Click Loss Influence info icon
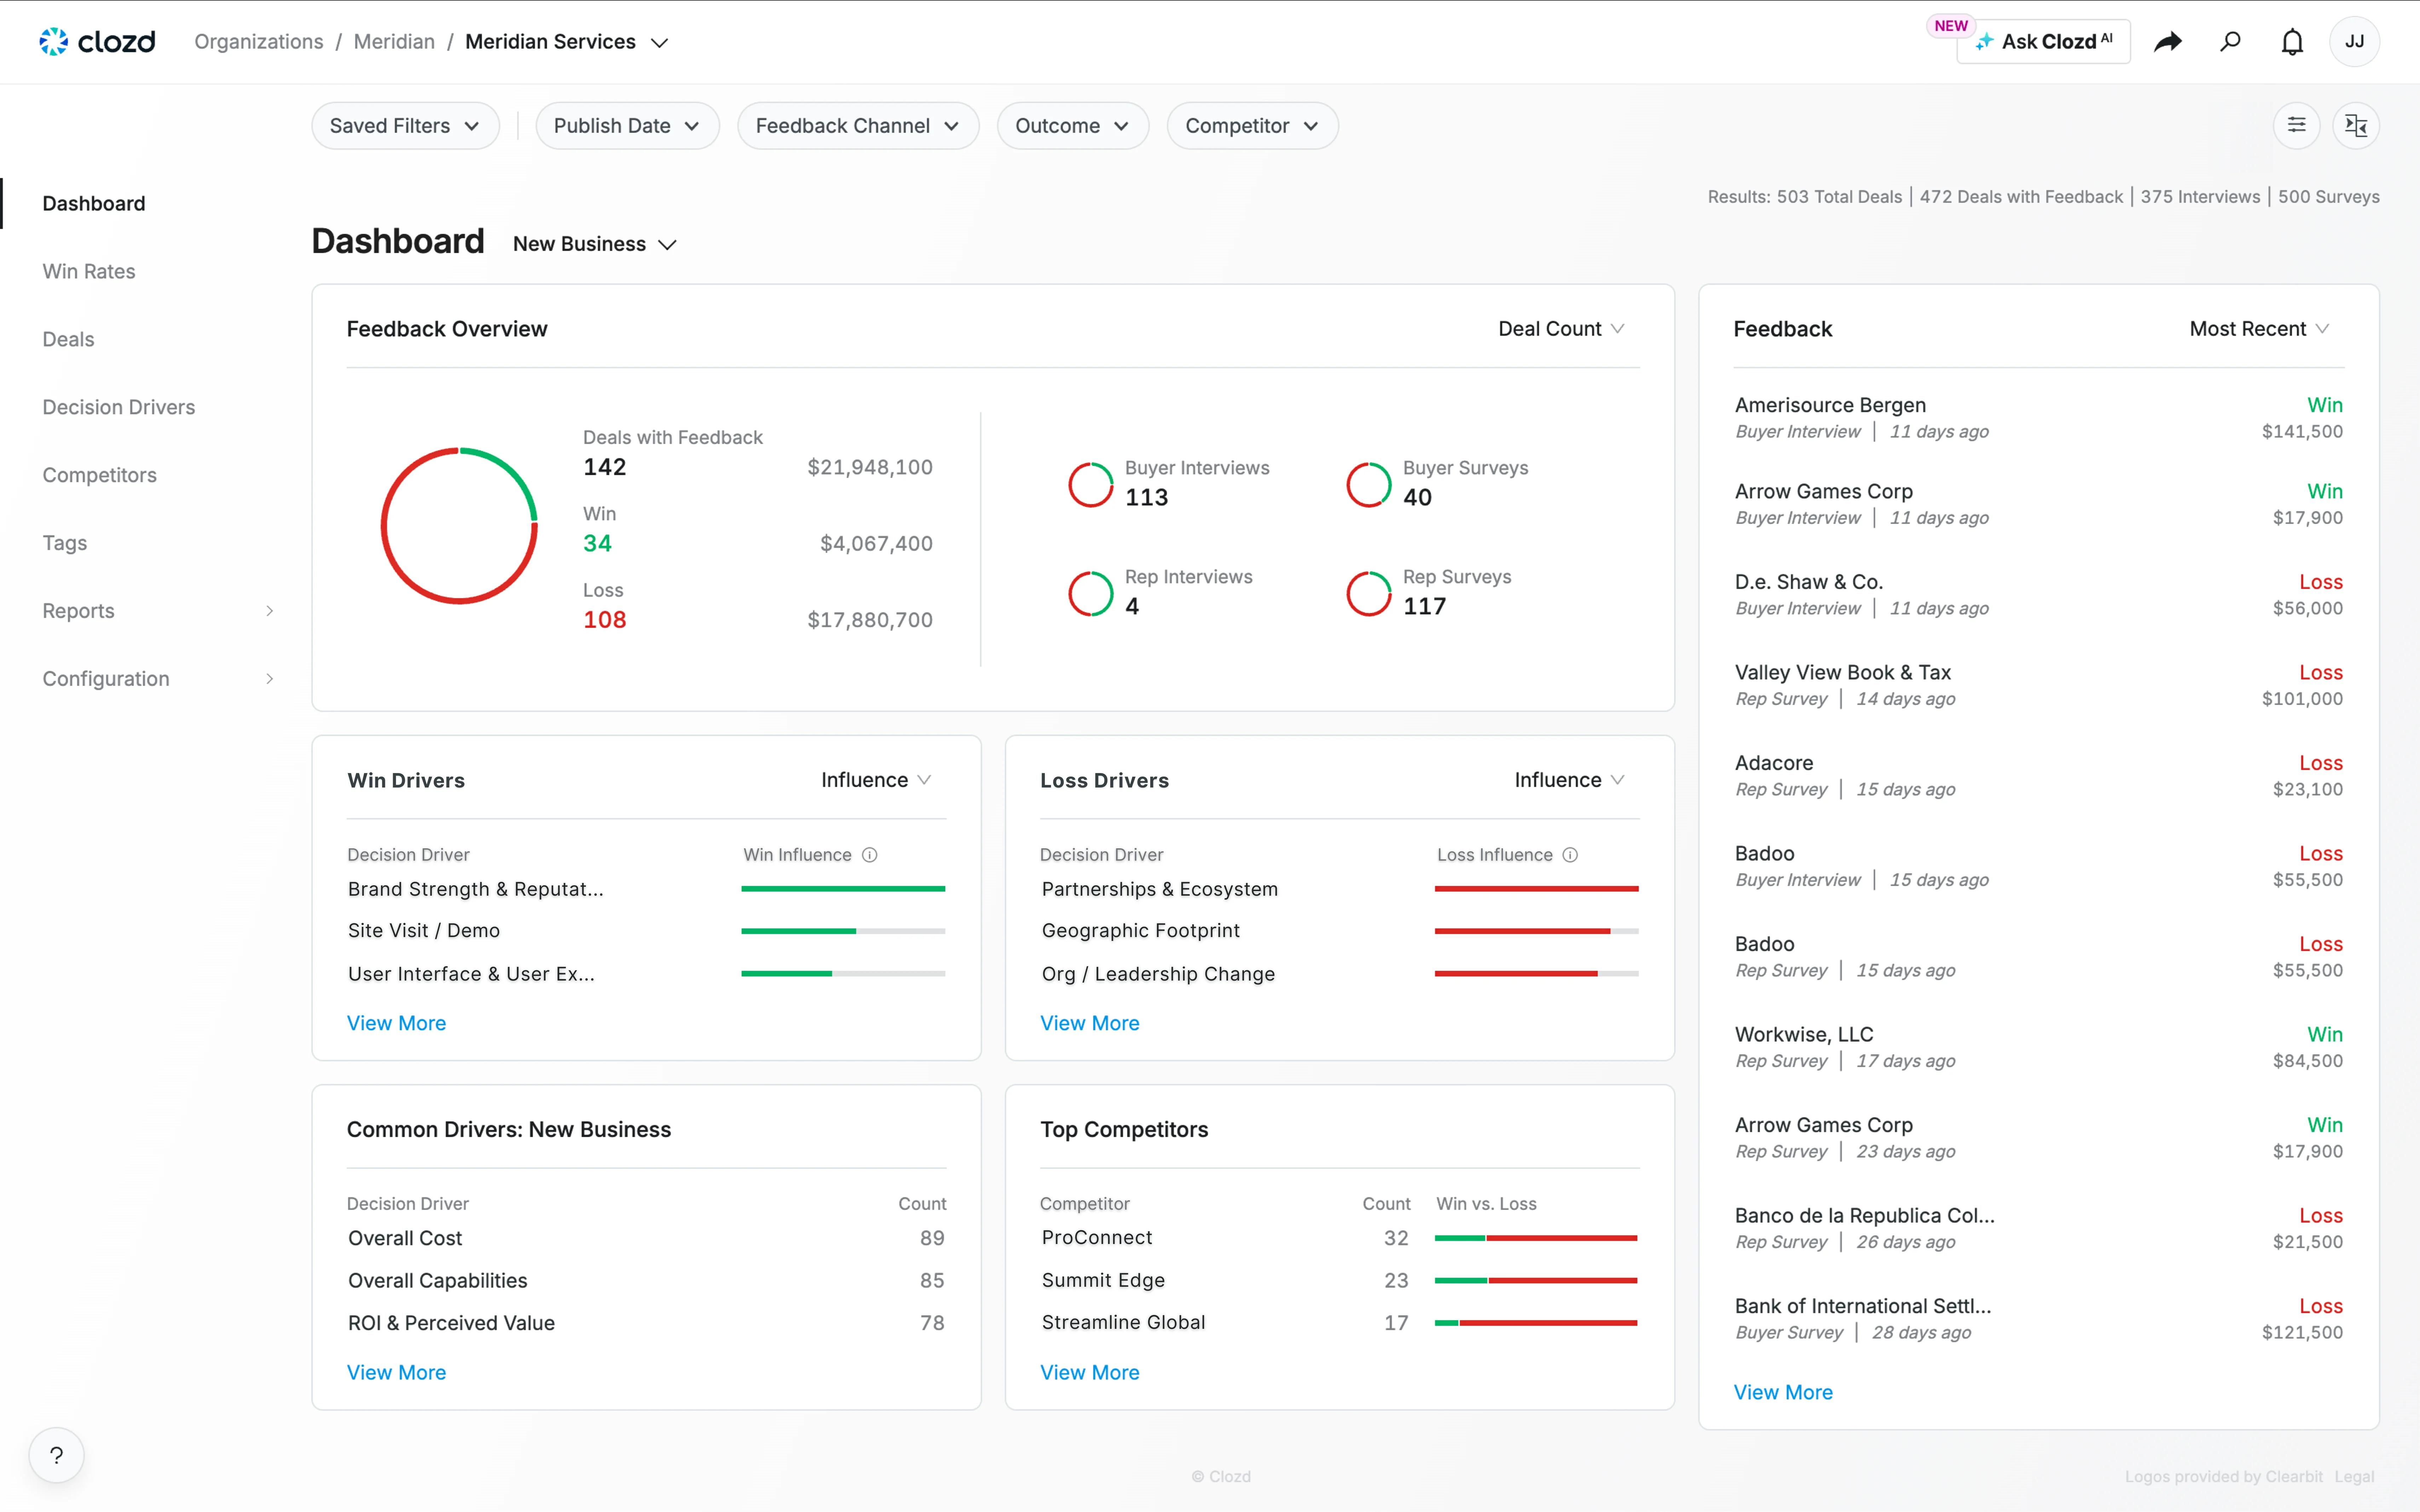Image resolution: width=2420 pixels, height=1512 pixels. tap(1571, 855)
